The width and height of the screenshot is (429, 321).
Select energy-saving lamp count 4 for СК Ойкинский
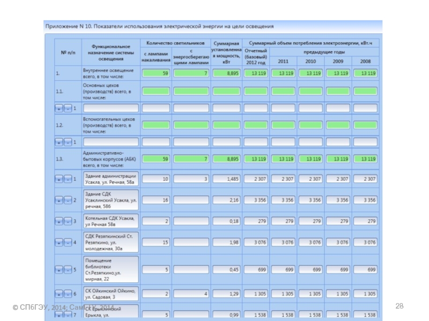coord(190,294)
